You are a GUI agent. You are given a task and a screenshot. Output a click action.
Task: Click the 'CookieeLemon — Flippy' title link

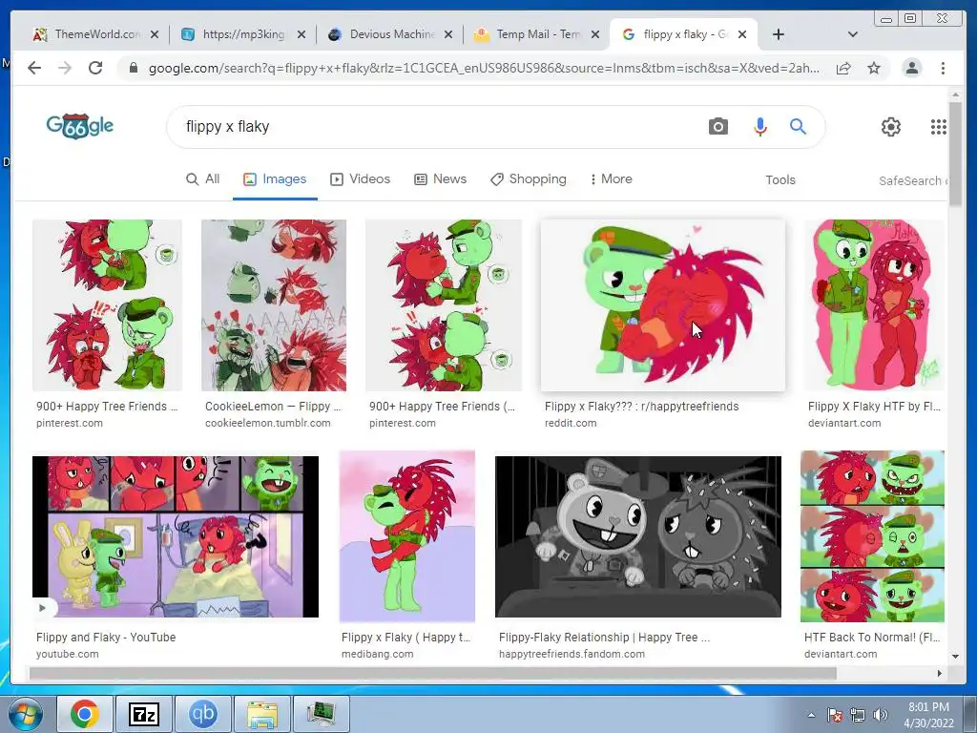pyautogui.click(x=273, y=407)
